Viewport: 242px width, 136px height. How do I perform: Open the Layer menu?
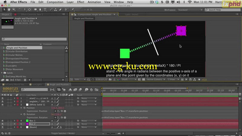tap(70, 2)
